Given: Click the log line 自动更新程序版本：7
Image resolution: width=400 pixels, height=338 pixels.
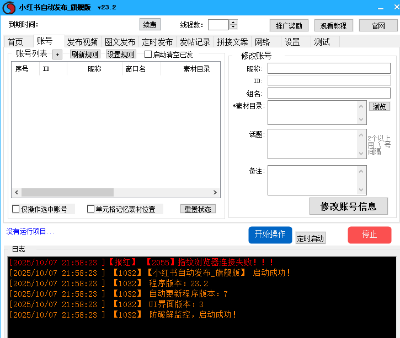Looking at the screenshot, I should point(119,294).
